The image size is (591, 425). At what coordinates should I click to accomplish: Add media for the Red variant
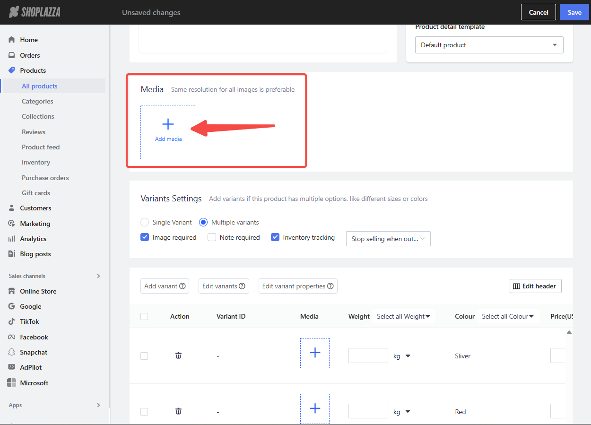pos(315,409)
